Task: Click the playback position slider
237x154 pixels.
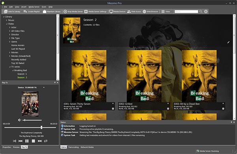Action: pyautogui.click(x=30, y=127)
